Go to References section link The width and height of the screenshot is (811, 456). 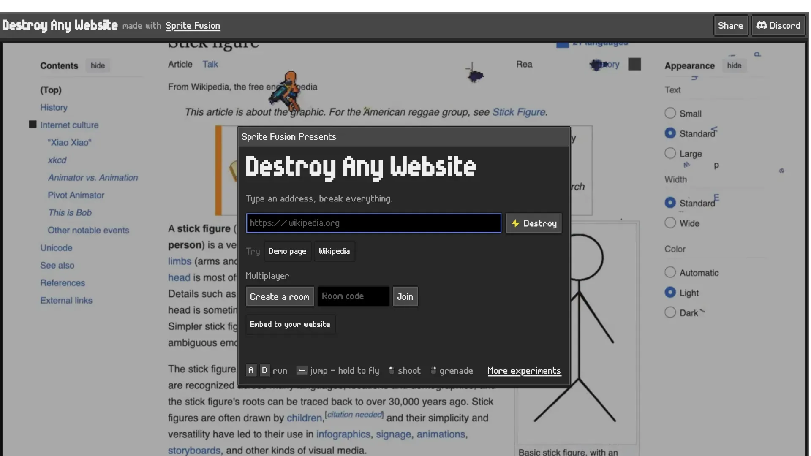pos(63,283)
